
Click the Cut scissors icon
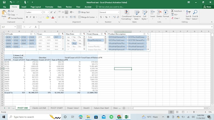(x=9, y=11)
